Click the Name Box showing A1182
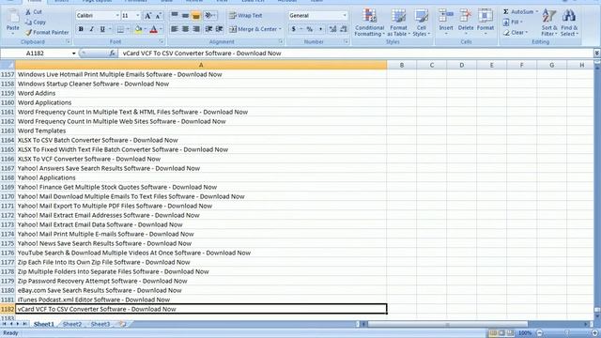This screenshot has height=338, width=601. click(36, 54)
